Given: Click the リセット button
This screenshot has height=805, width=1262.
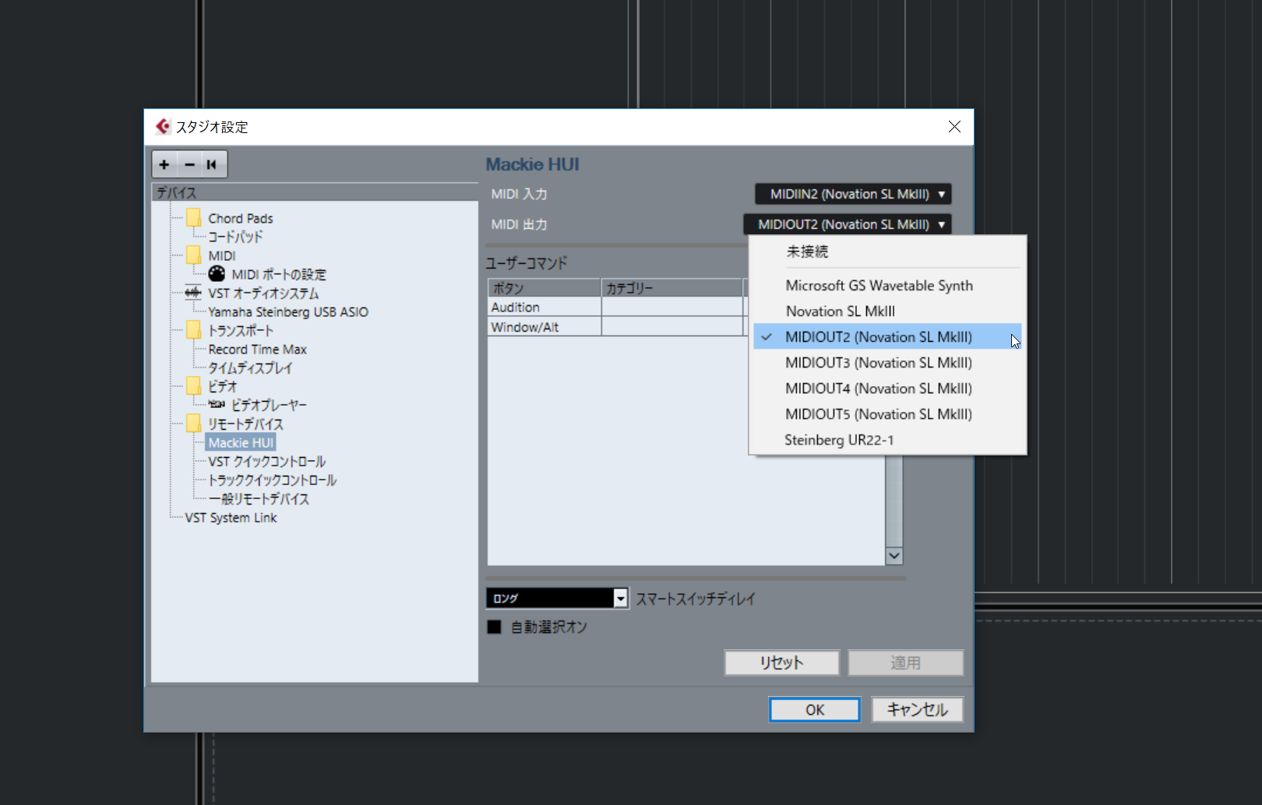Looking at the screenshot, I should coord(781,663).
